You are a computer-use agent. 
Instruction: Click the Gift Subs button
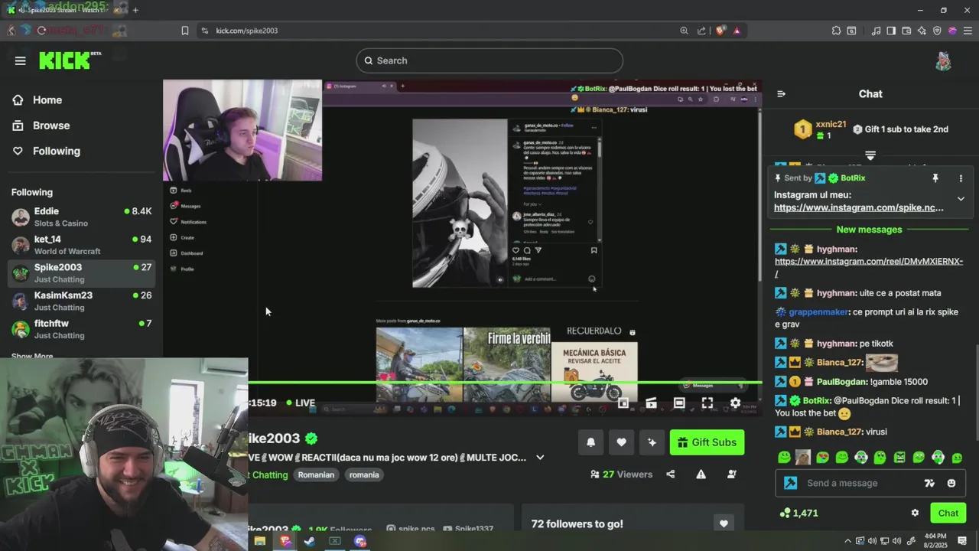click(707, 442)
